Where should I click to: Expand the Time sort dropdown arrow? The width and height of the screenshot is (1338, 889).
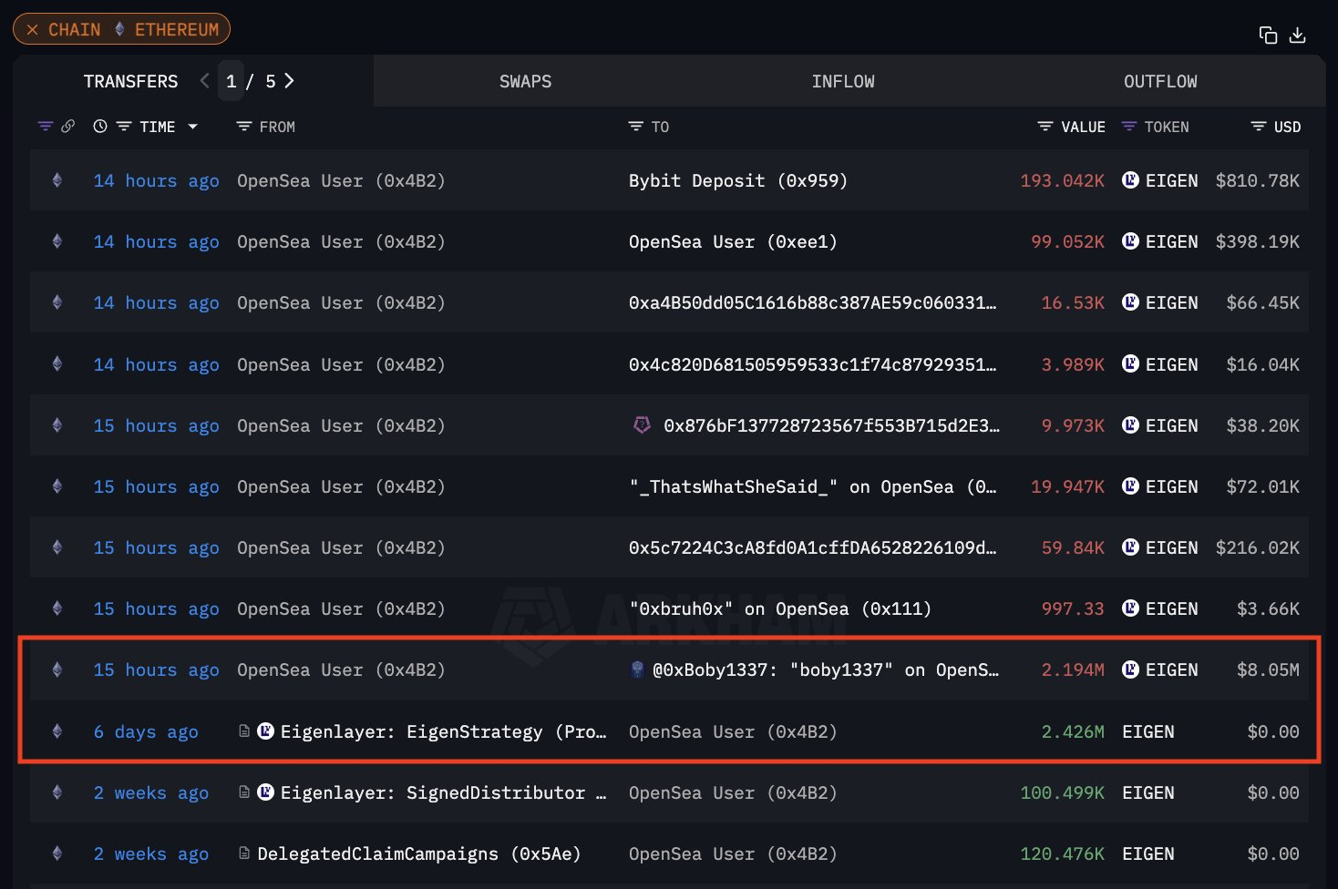click(192, 127)
